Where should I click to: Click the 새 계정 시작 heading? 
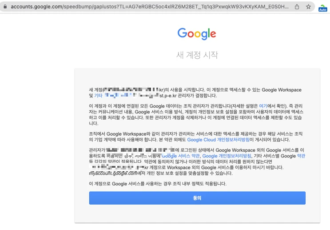197,55
